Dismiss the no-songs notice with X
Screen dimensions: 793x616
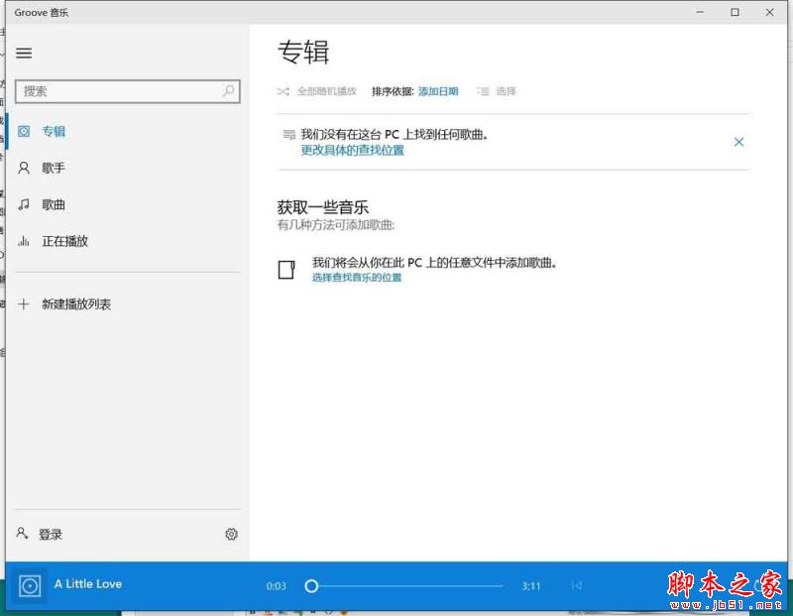click(x=739, y=142)
